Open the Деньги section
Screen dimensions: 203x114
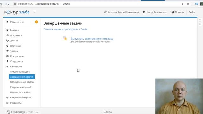(x=14, y=41)
